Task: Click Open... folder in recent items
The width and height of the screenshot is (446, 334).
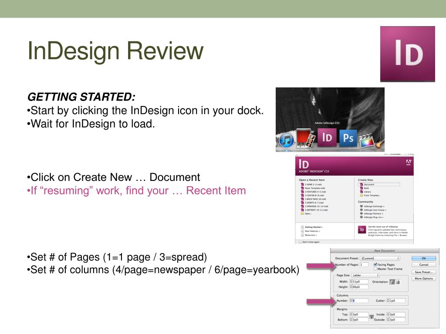Action: point(306,214)
